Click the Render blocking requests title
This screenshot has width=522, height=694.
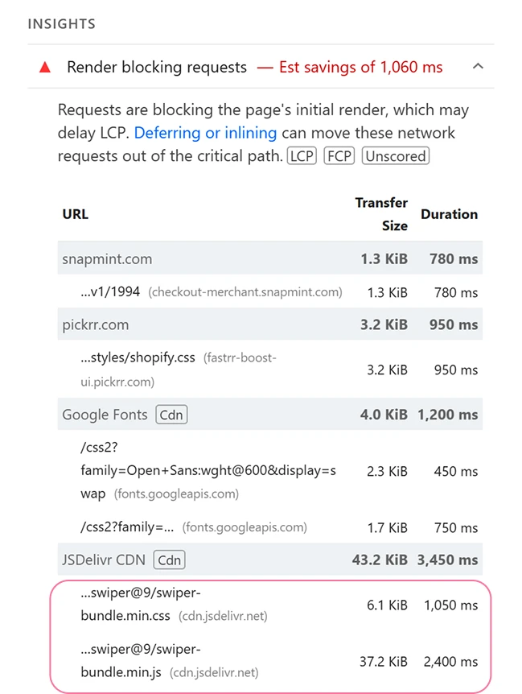coord(157,67)
